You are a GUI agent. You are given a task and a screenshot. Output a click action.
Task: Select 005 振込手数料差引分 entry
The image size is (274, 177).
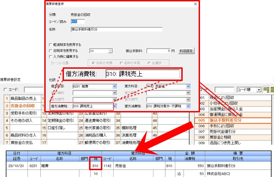click(x=233, y=120)
